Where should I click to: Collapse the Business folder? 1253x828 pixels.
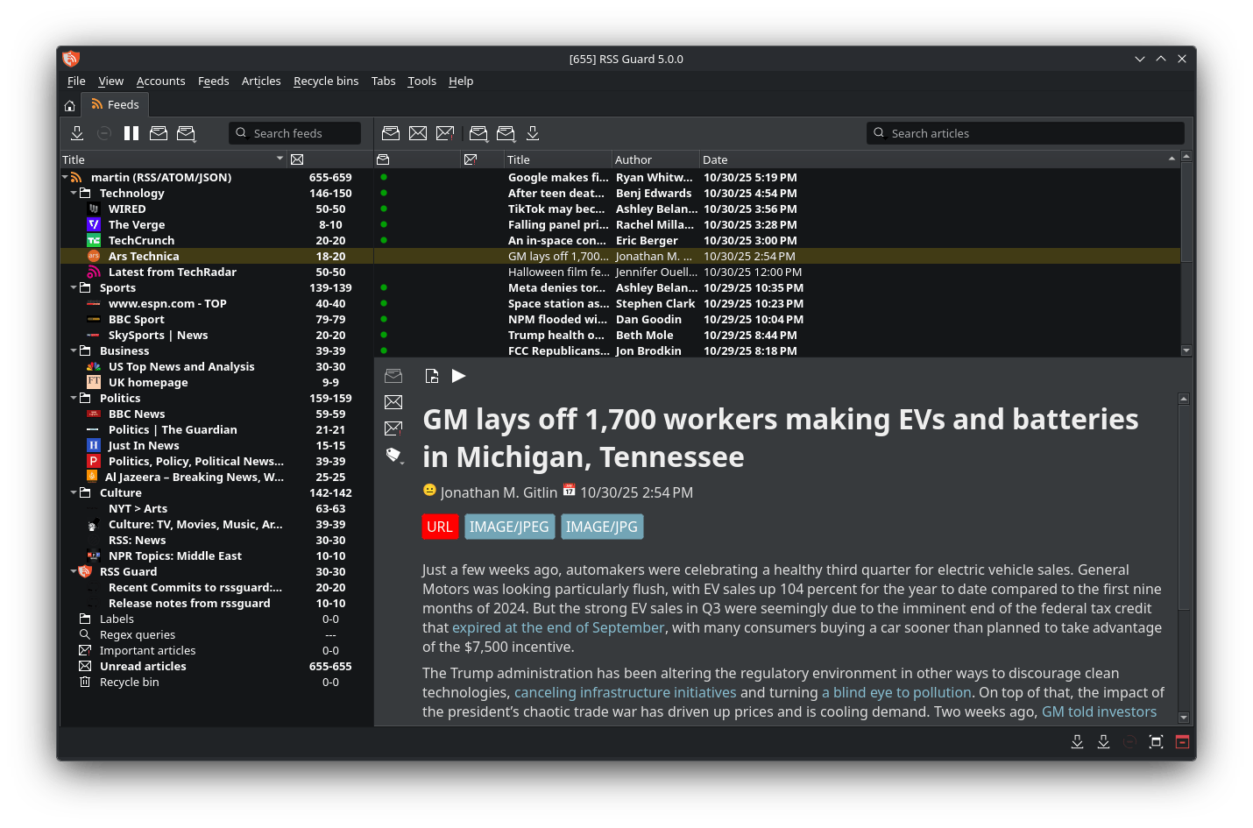(74, 350)
